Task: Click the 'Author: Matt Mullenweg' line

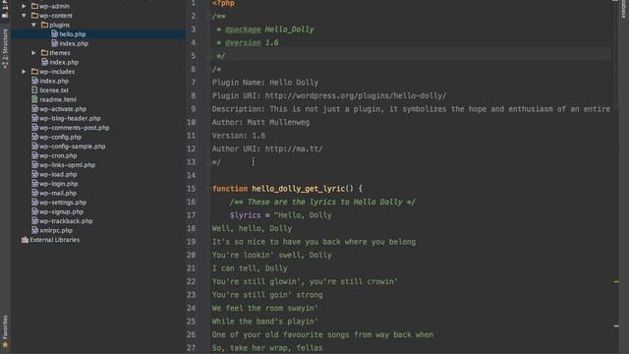Action: pos(260,122)
